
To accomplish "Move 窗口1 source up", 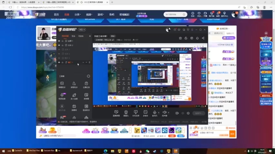I will 83,62.
